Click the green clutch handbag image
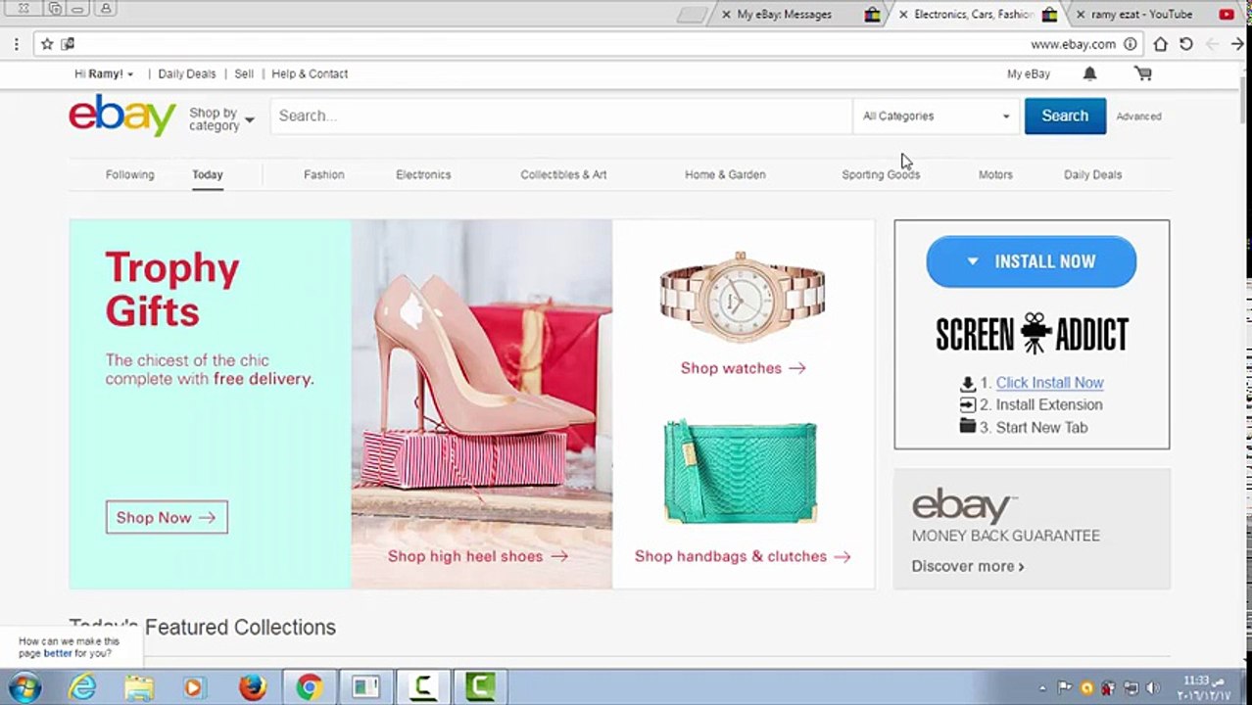Screen dimensions: 1252x705 pyautogui.click(x=741, y=472)
